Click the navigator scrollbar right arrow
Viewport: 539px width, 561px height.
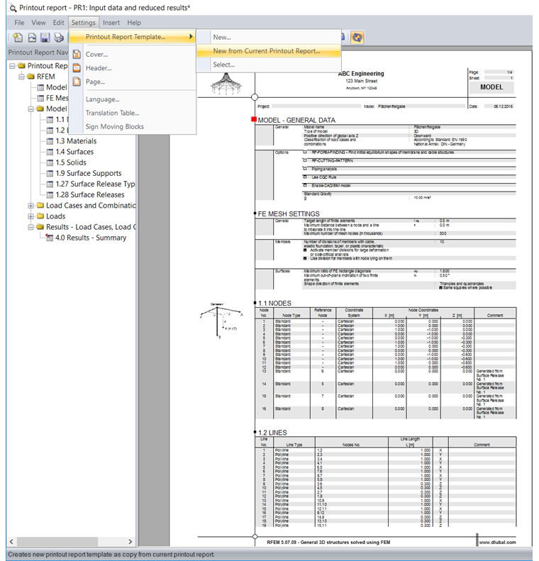pos(130,542)
